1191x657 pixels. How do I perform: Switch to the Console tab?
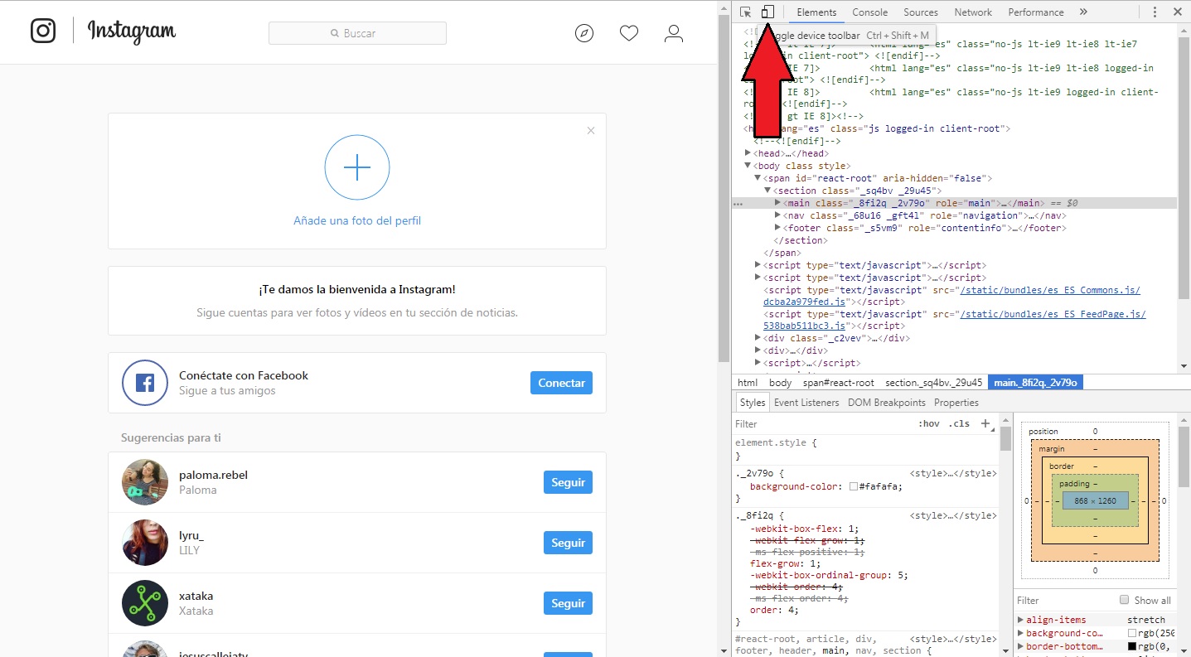[870, 12]
